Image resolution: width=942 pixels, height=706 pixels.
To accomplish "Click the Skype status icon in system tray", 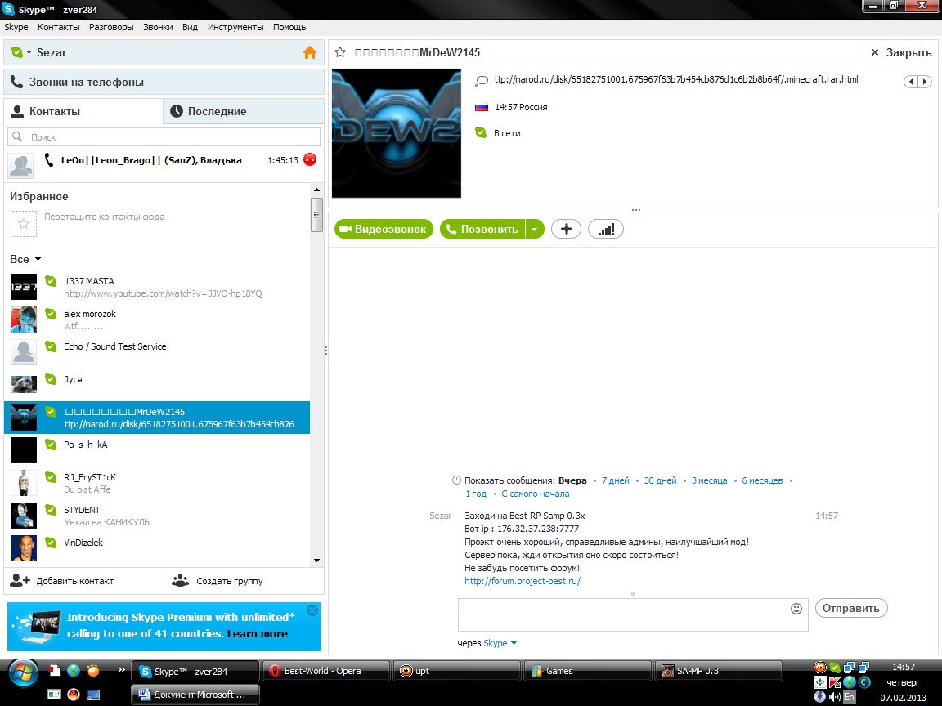I will (x=834, y=668).
